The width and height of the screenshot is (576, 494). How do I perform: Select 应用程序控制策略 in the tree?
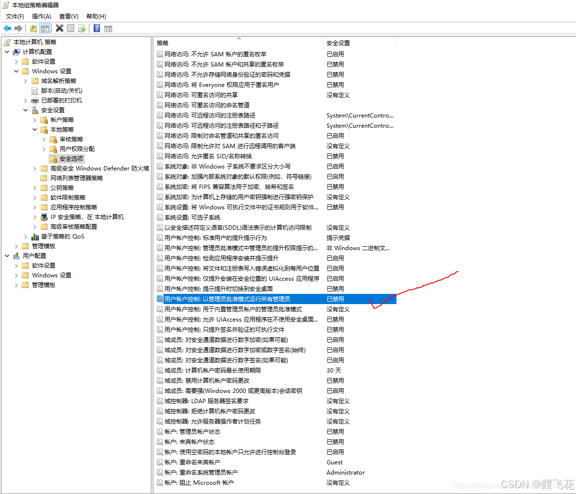point(73,207)
